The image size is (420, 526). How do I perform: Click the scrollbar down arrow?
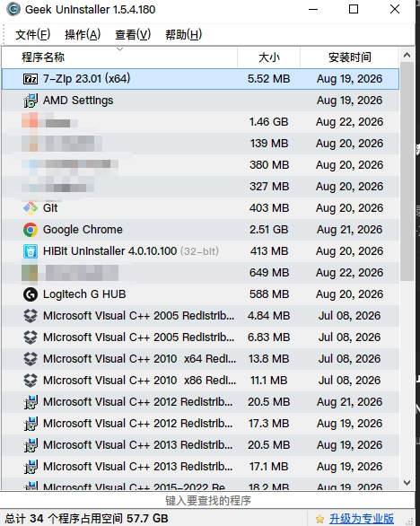click(x=407, y=483)
